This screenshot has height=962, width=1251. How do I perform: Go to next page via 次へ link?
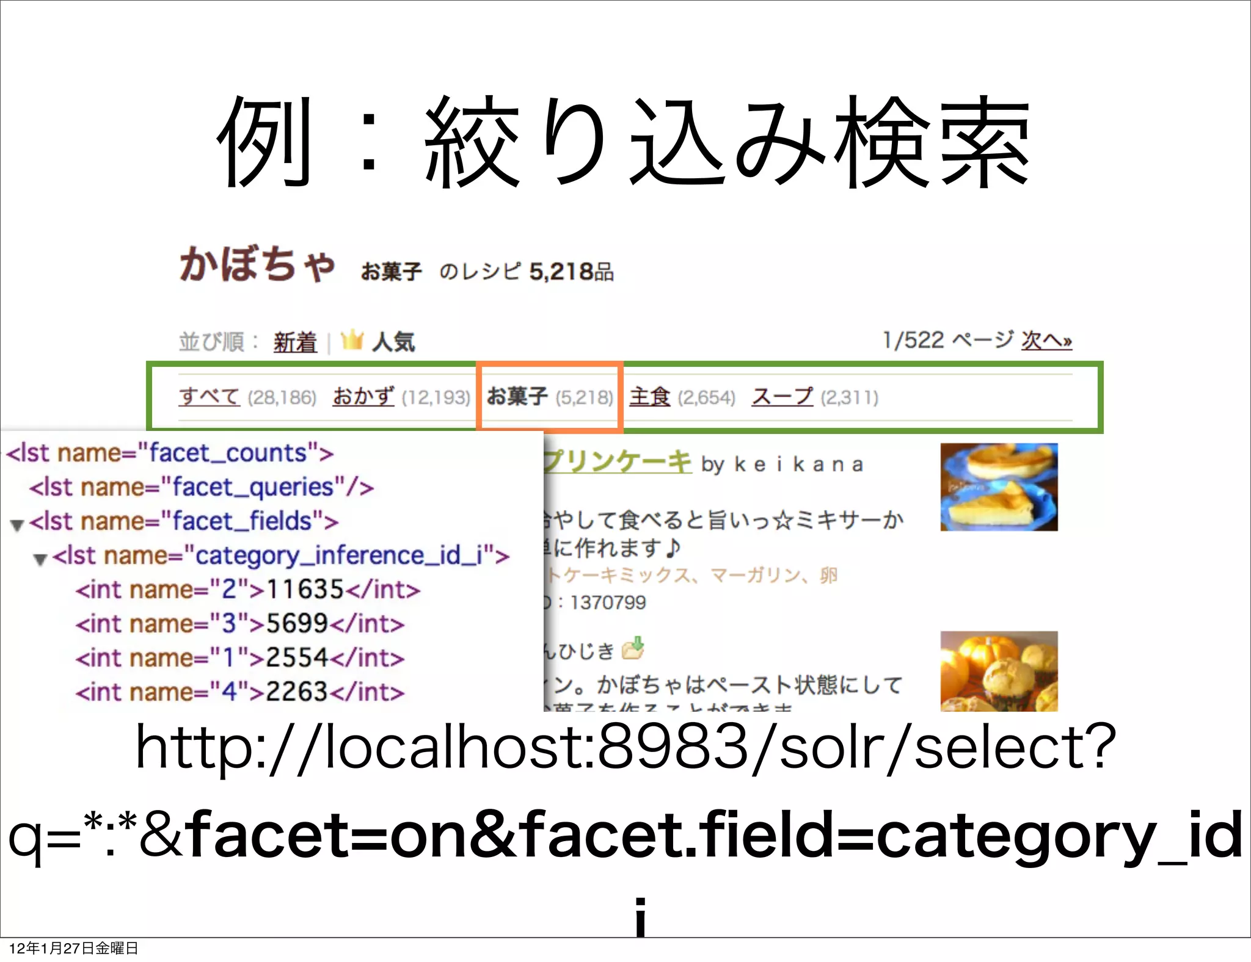point(1046,341)
